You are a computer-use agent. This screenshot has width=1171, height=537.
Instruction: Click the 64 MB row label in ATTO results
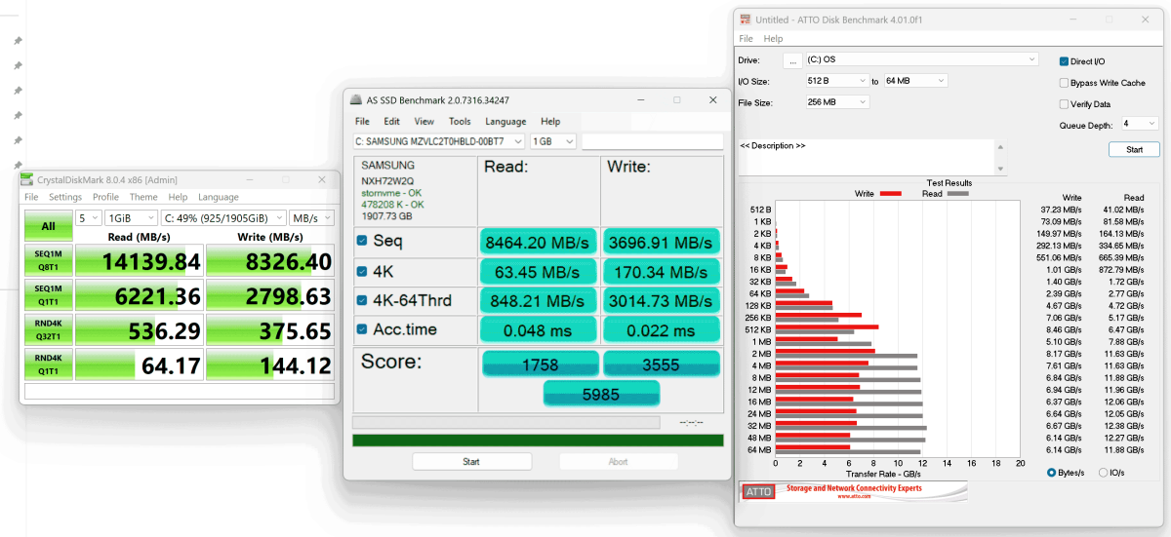pos(759,449)
